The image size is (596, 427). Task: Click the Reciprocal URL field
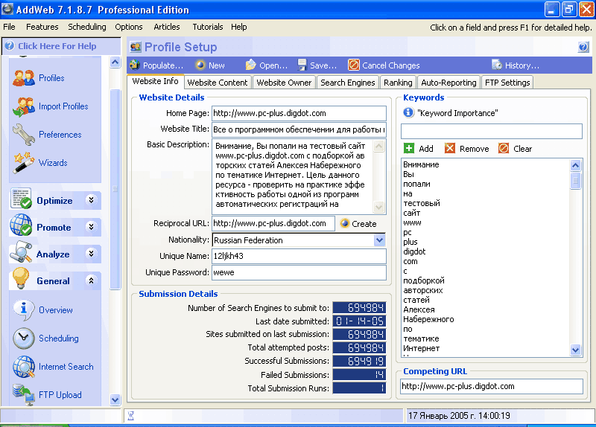point(273,223)
